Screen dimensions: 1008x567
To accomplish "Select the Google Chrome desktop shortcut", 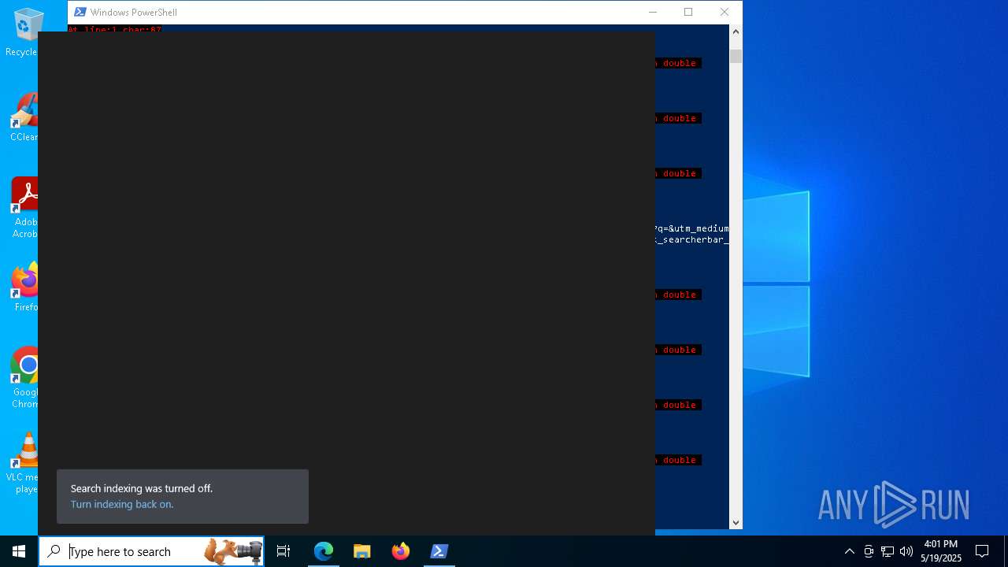I will (24, 378).
